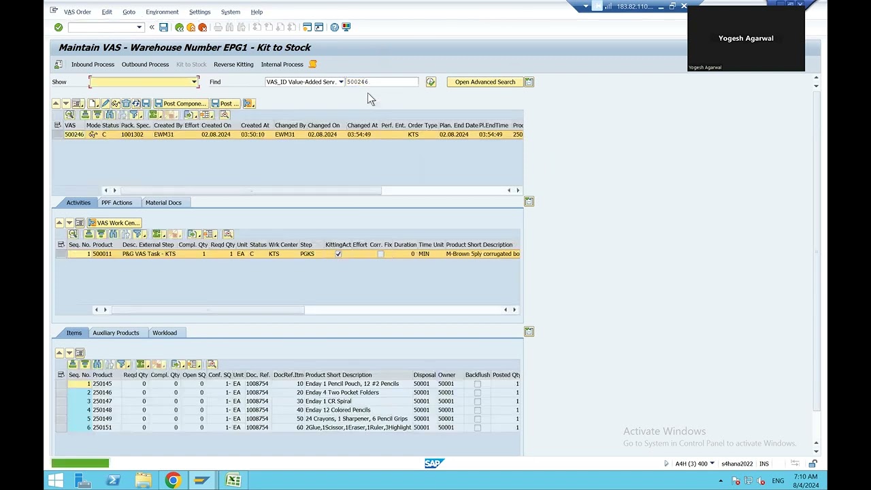Image resolution: width=871 pixels, height=490 pixels.
Task: Open Google Chrome from the Windows taskbar
Action: pyautogui.click(x=173, y=480)
